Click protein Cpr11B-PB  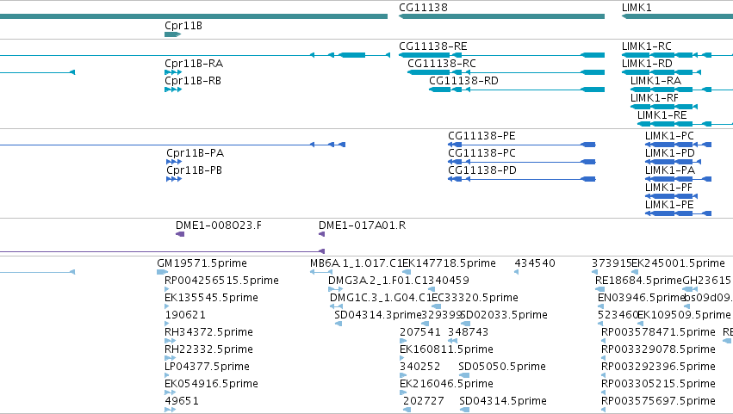tap(194, 170)
